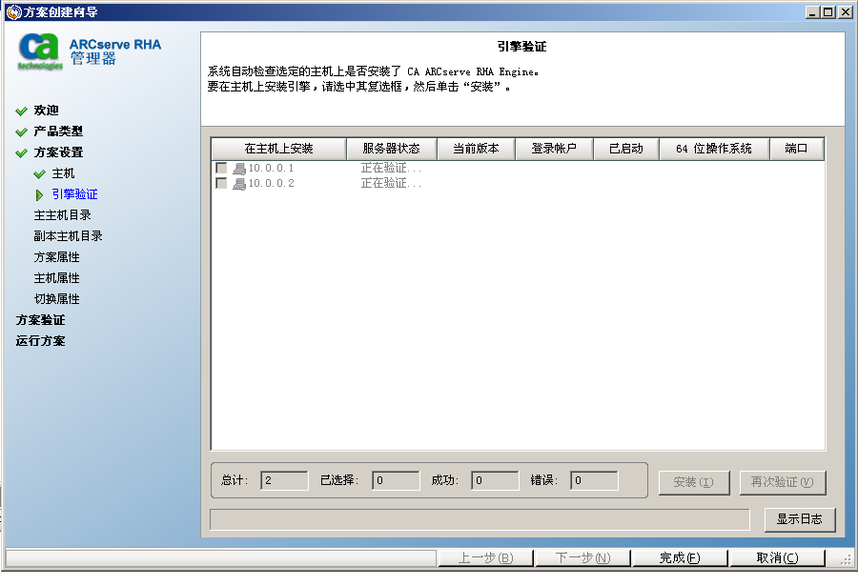Open the 方案属性 step
Viewport: 858px width, 586px height.
pos(56,257)
